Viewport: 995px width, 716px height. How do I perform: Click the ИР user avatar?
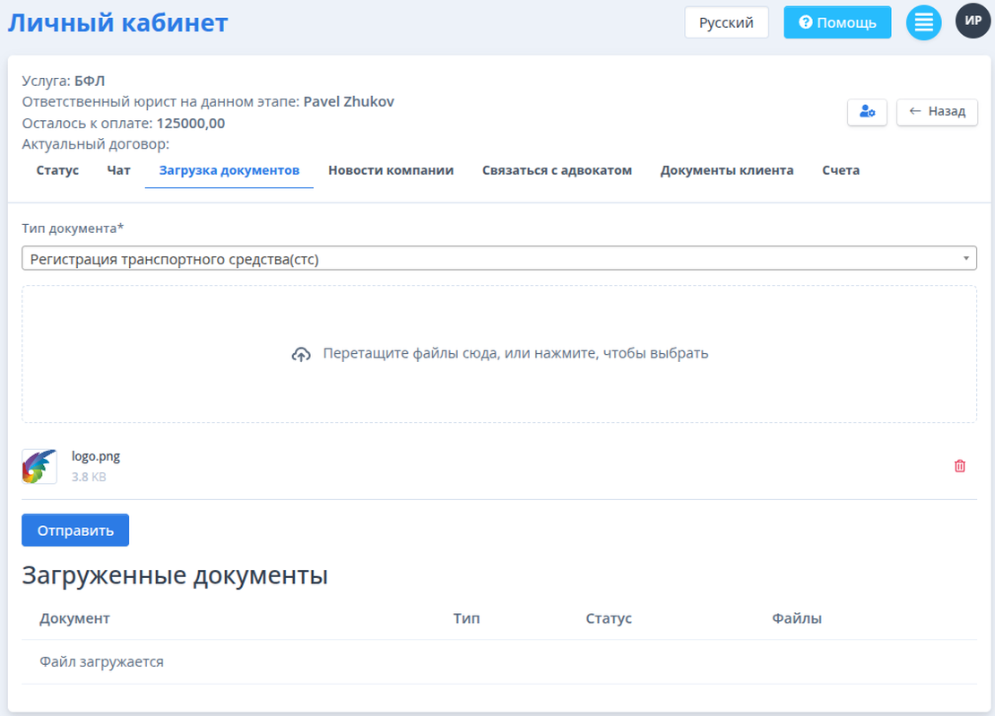[x=973, y=22]
